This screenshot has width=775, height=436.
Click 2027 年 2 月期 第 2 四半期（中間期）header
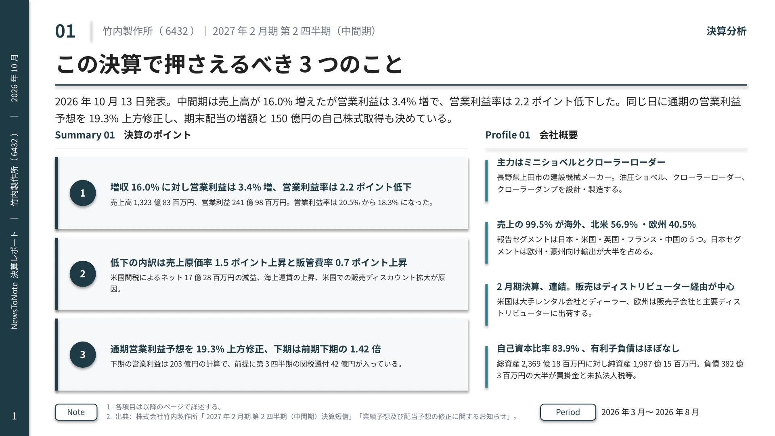(x=296, y=31)
